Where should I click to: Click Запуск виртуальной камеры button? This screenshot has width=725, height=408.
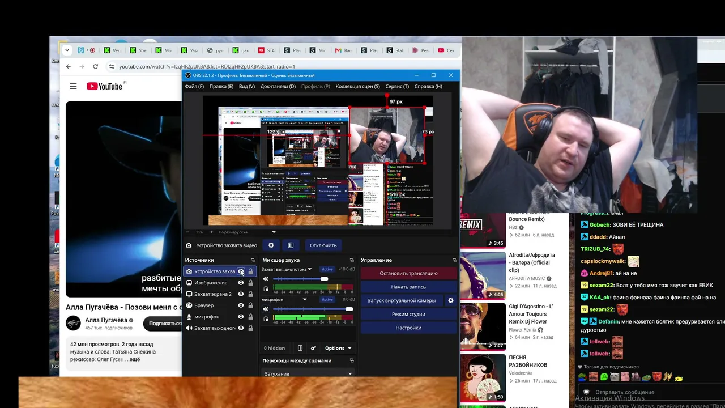pyautogui.click(x=402, y=300)
